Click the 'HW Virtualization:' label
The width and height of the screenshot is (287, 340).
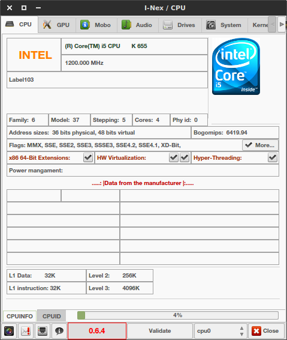[122, 158]
